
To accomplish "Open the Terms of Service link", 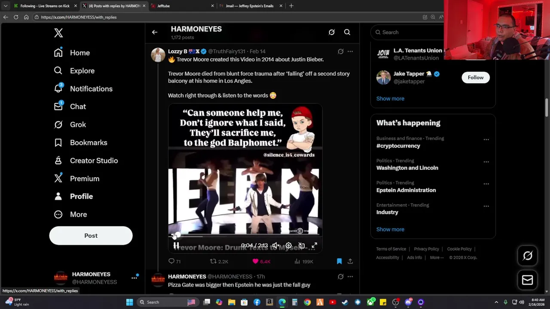I will pos(391,249).
